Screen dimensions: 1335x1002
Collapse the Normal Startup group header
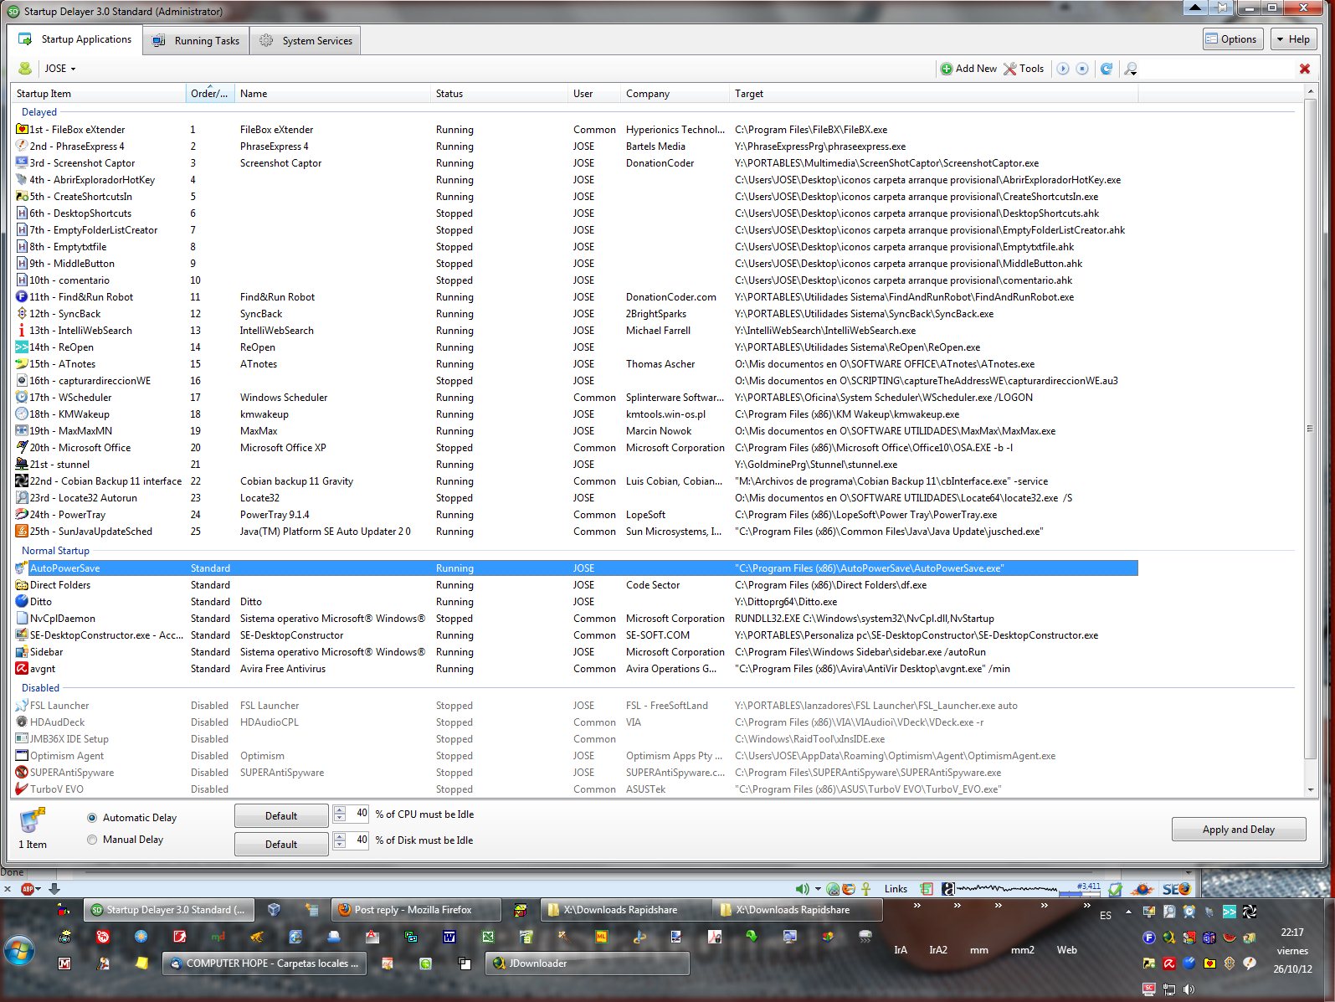tap(55, 551)
